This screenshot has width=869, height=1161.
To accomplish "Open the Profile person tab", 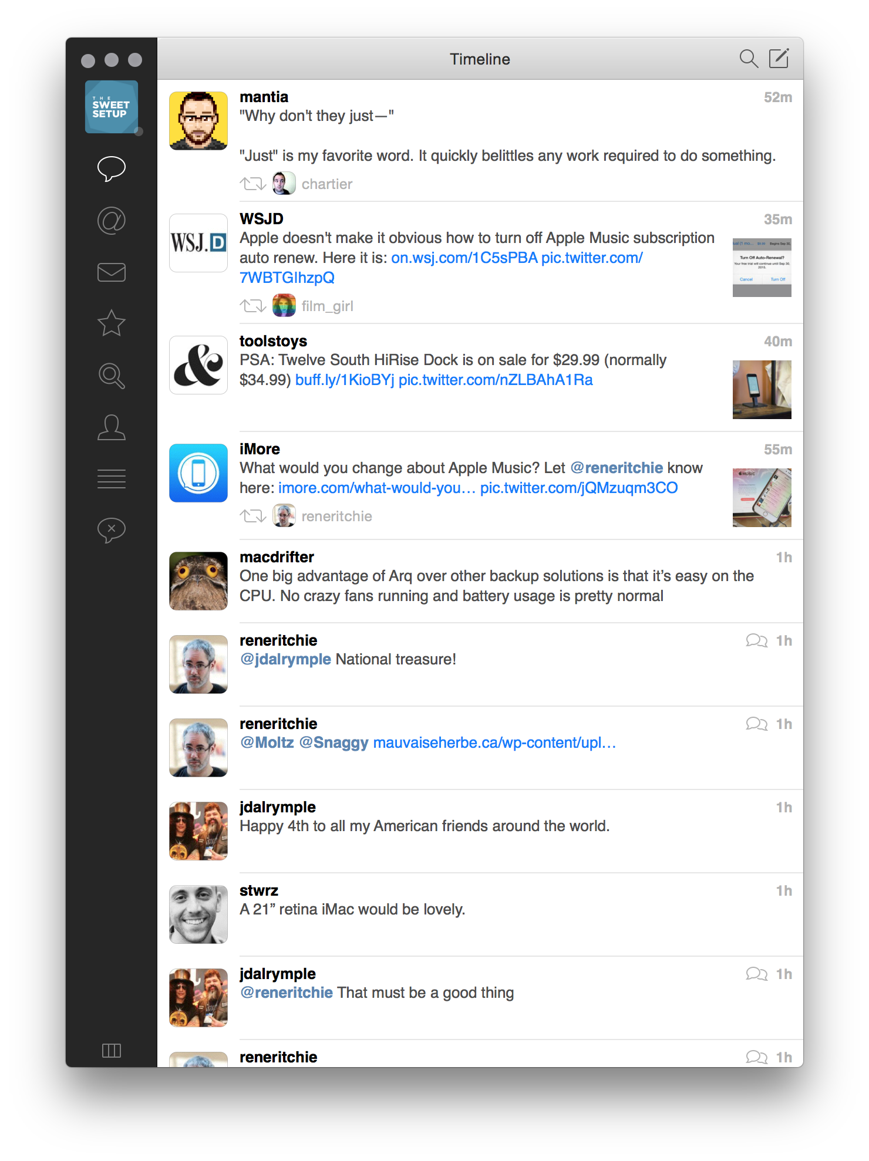I will click(x=111, y=427).
